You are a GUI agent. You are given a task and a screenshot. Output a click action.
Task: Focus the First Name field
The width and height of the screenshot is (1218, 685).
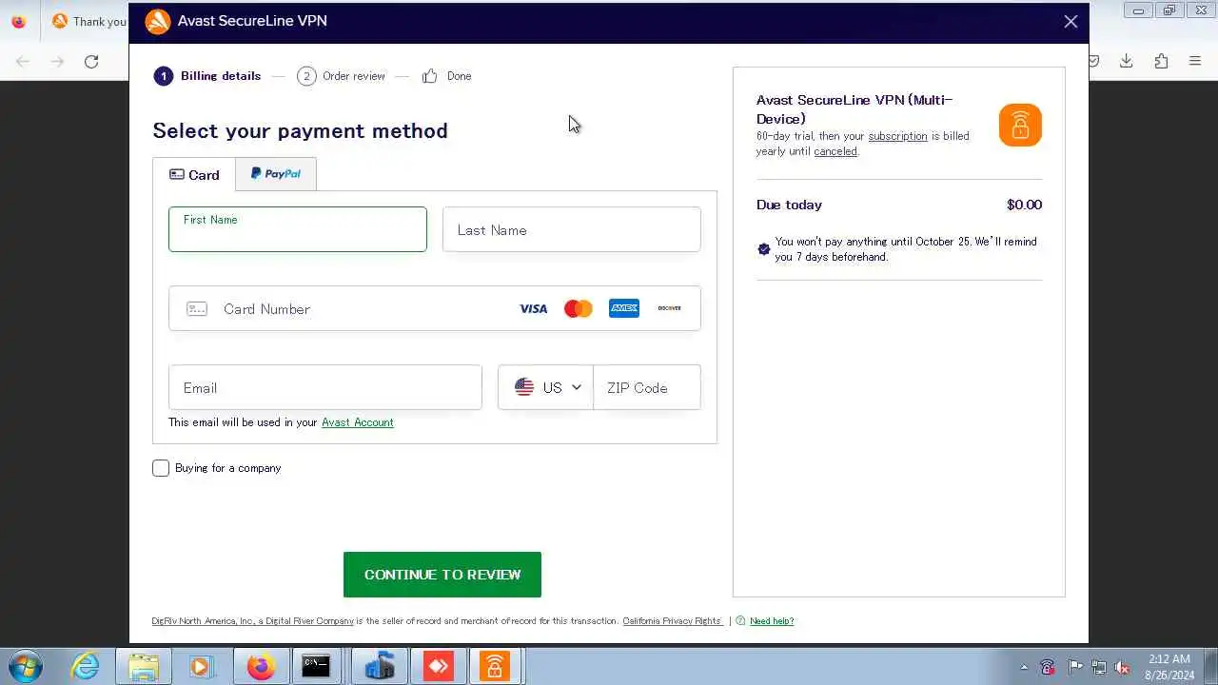[298, 229]
